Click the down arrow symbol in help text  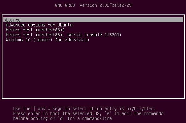pos(49,108)
